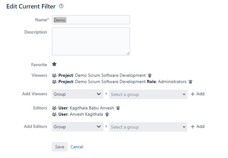This screenshot has height=158, width=228.
Task: Click the "Name" field label
Action: click(x=41, y=20)
